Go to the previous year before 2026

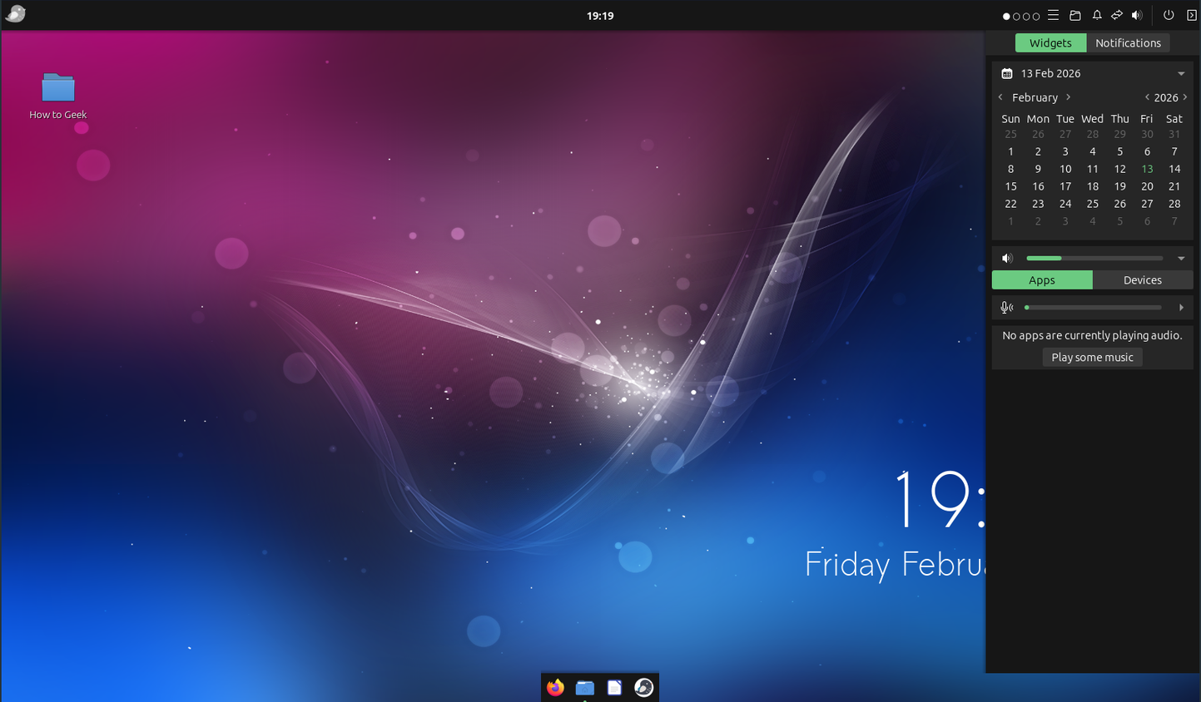pos(1147,97)
